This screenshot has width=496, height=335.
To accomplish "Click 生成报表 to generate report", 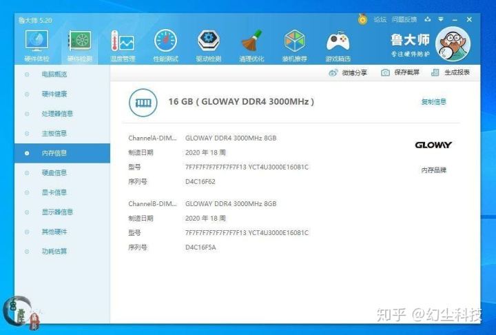I will tap(457, 72).
